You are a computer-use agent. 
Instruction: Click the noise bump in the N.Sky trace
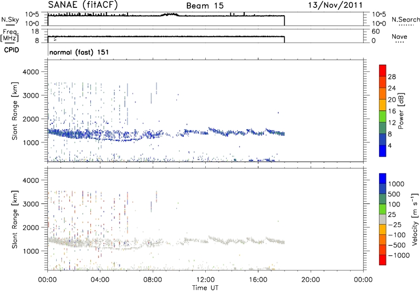[x=170, y=15]
